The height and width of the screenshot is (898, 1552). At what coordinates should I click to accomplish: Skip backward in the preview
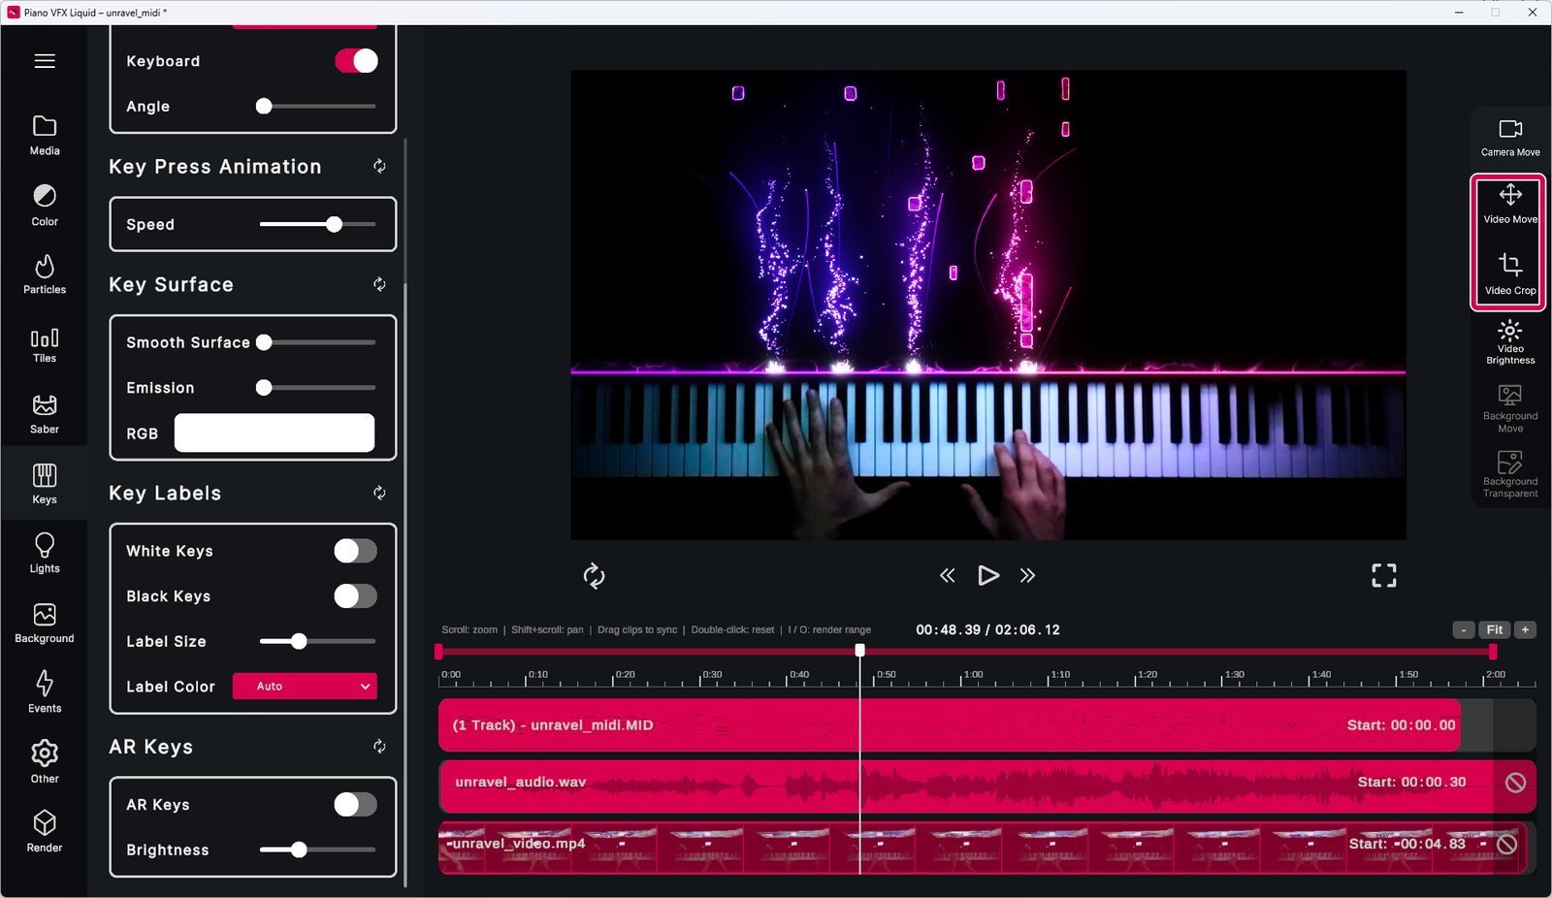(x=948, y=576)
